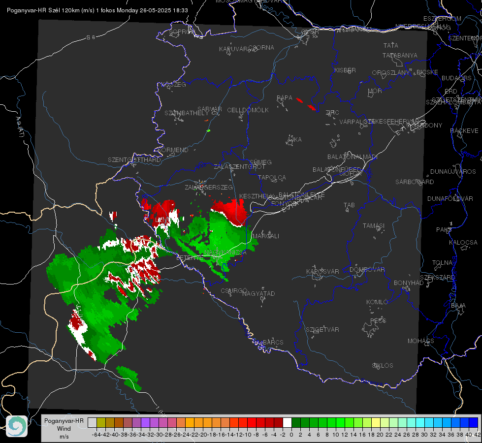Click the NAGYKANIZSA city label
The width and height of the screenshot is (482, 443).
(x=225, y=253)
